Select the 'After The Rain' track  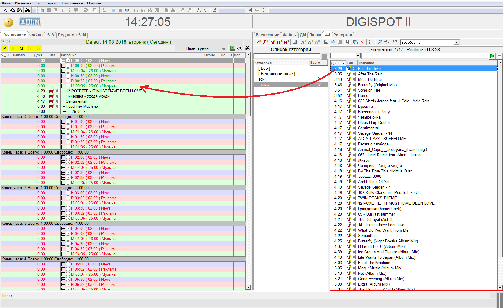coord(370,74)
